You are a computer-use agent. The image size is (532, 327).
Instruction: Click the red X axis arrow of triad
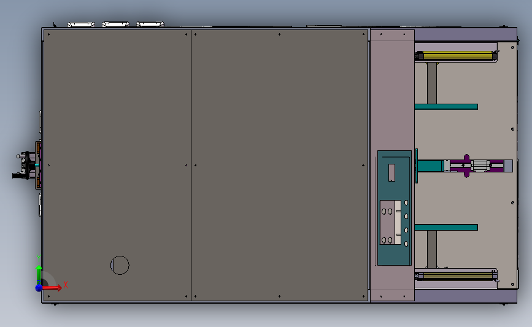[52, 288]
